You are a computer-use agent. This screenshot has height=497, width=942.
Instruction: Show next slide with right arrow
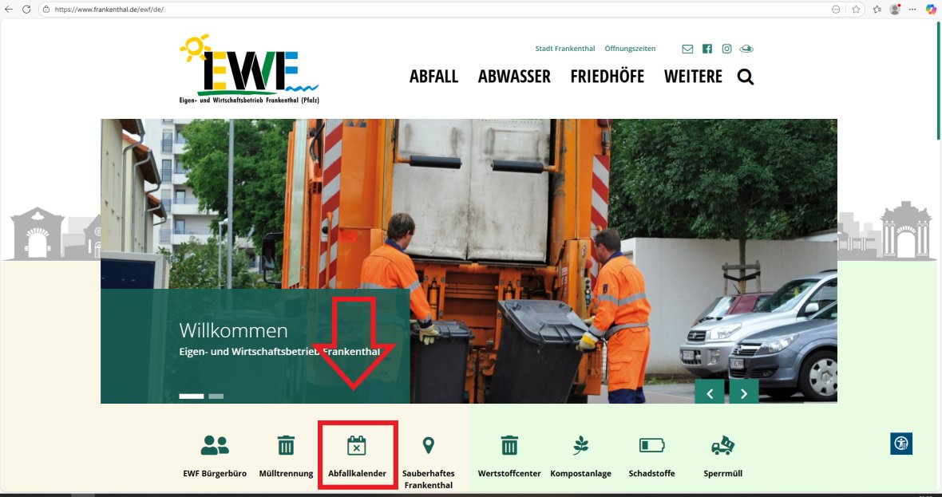(744, 392)
